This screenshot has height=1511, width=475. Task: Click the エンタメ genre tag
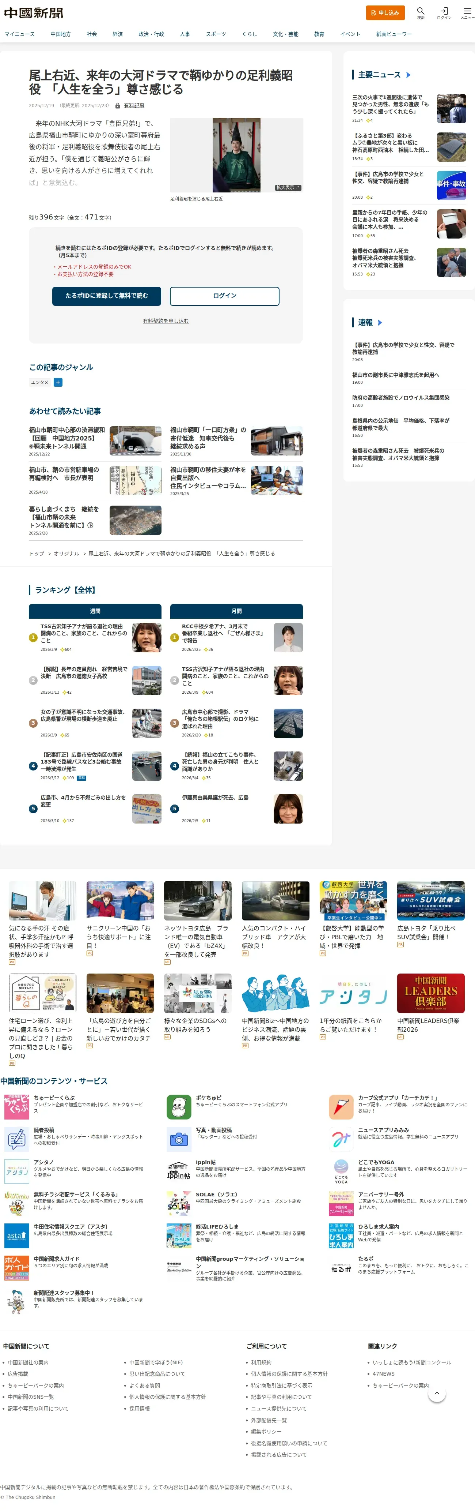tap(40, 382)
